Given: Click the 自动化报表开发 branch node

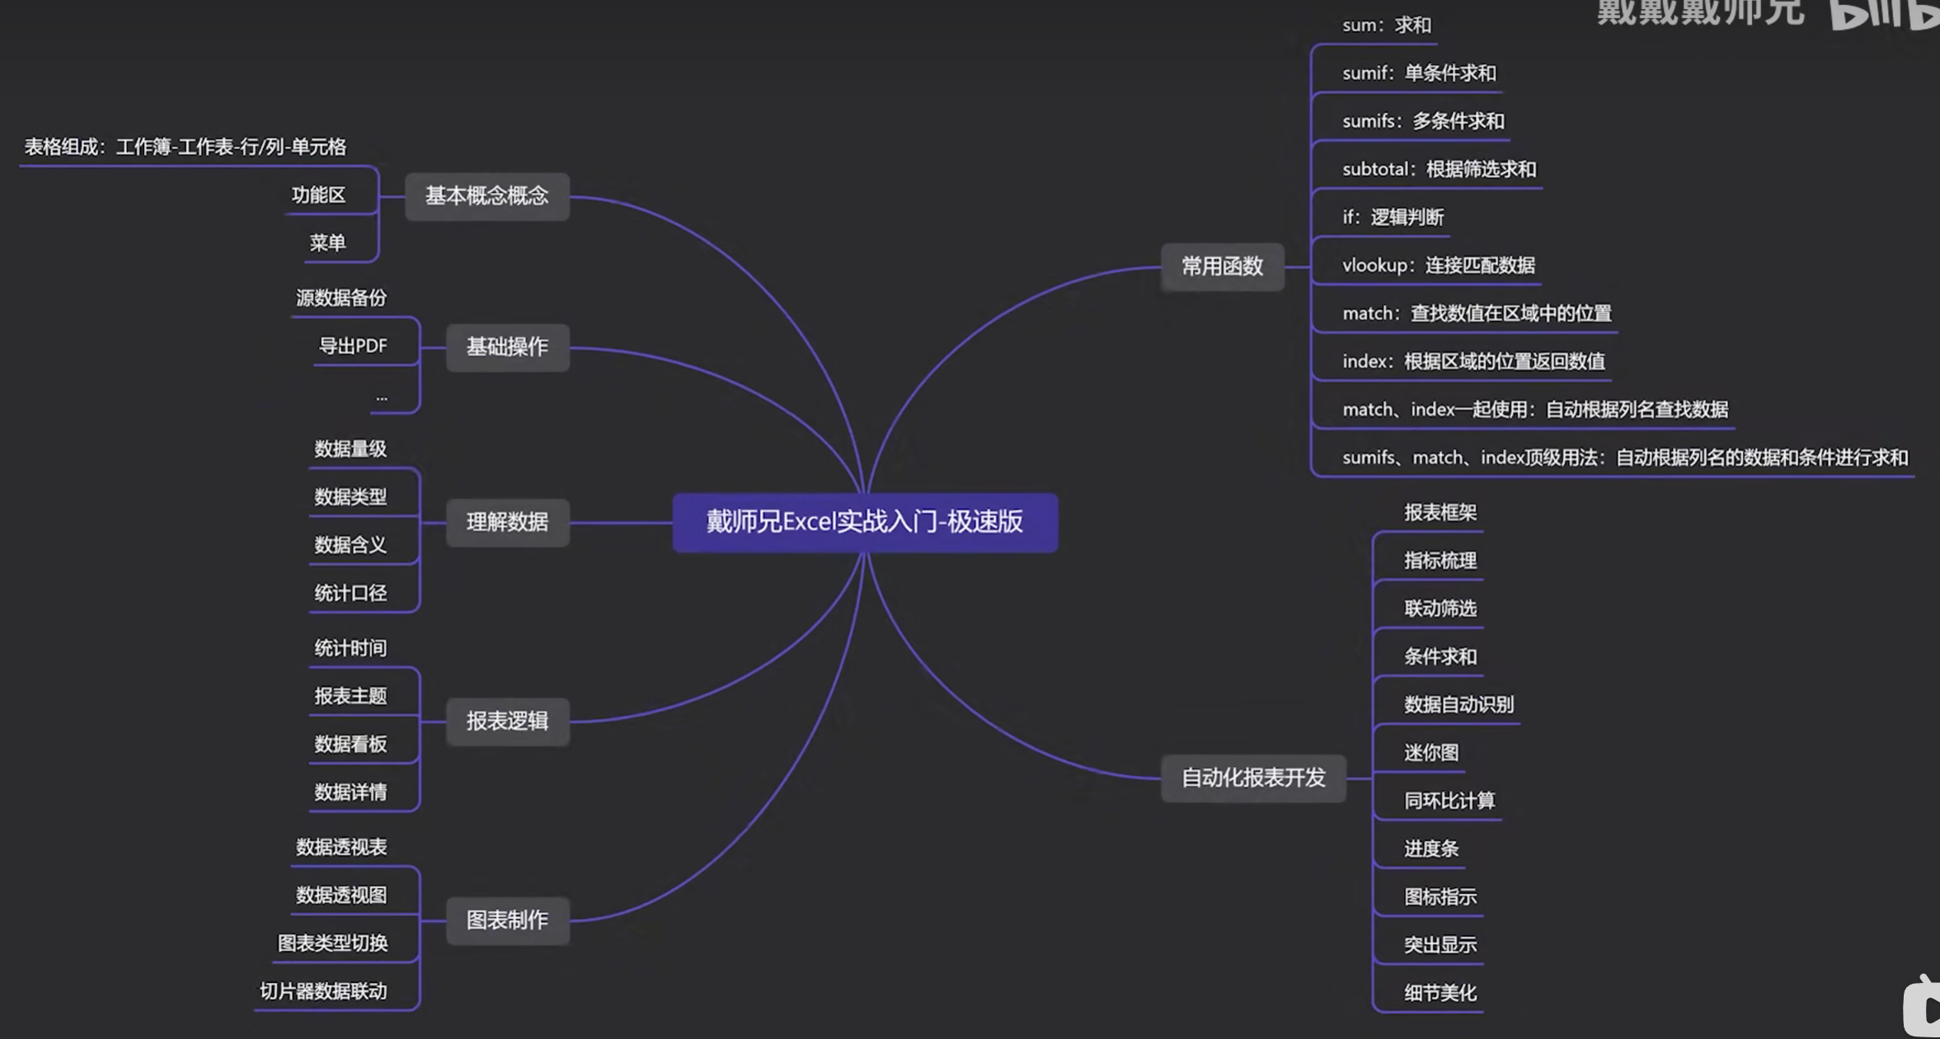Looking at the screenshot, I should tap(1253, 778).
